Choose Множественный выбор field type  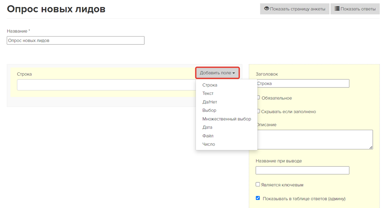pyautogui.click(x=226, y=119)
